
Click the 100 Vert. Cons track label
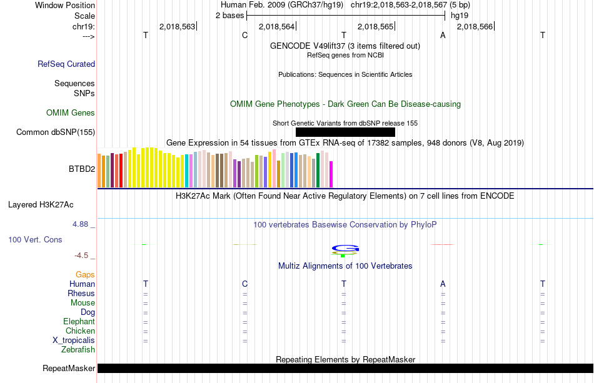(x=35, y=239)
